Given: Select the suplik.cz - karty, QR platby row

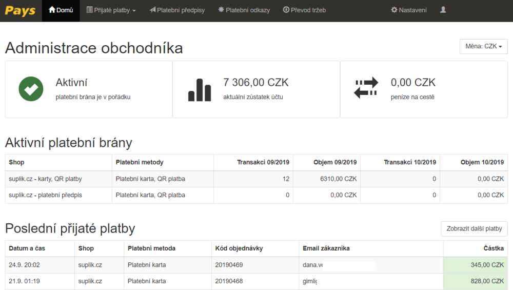Looking at the screenshot, I should 45,179.
